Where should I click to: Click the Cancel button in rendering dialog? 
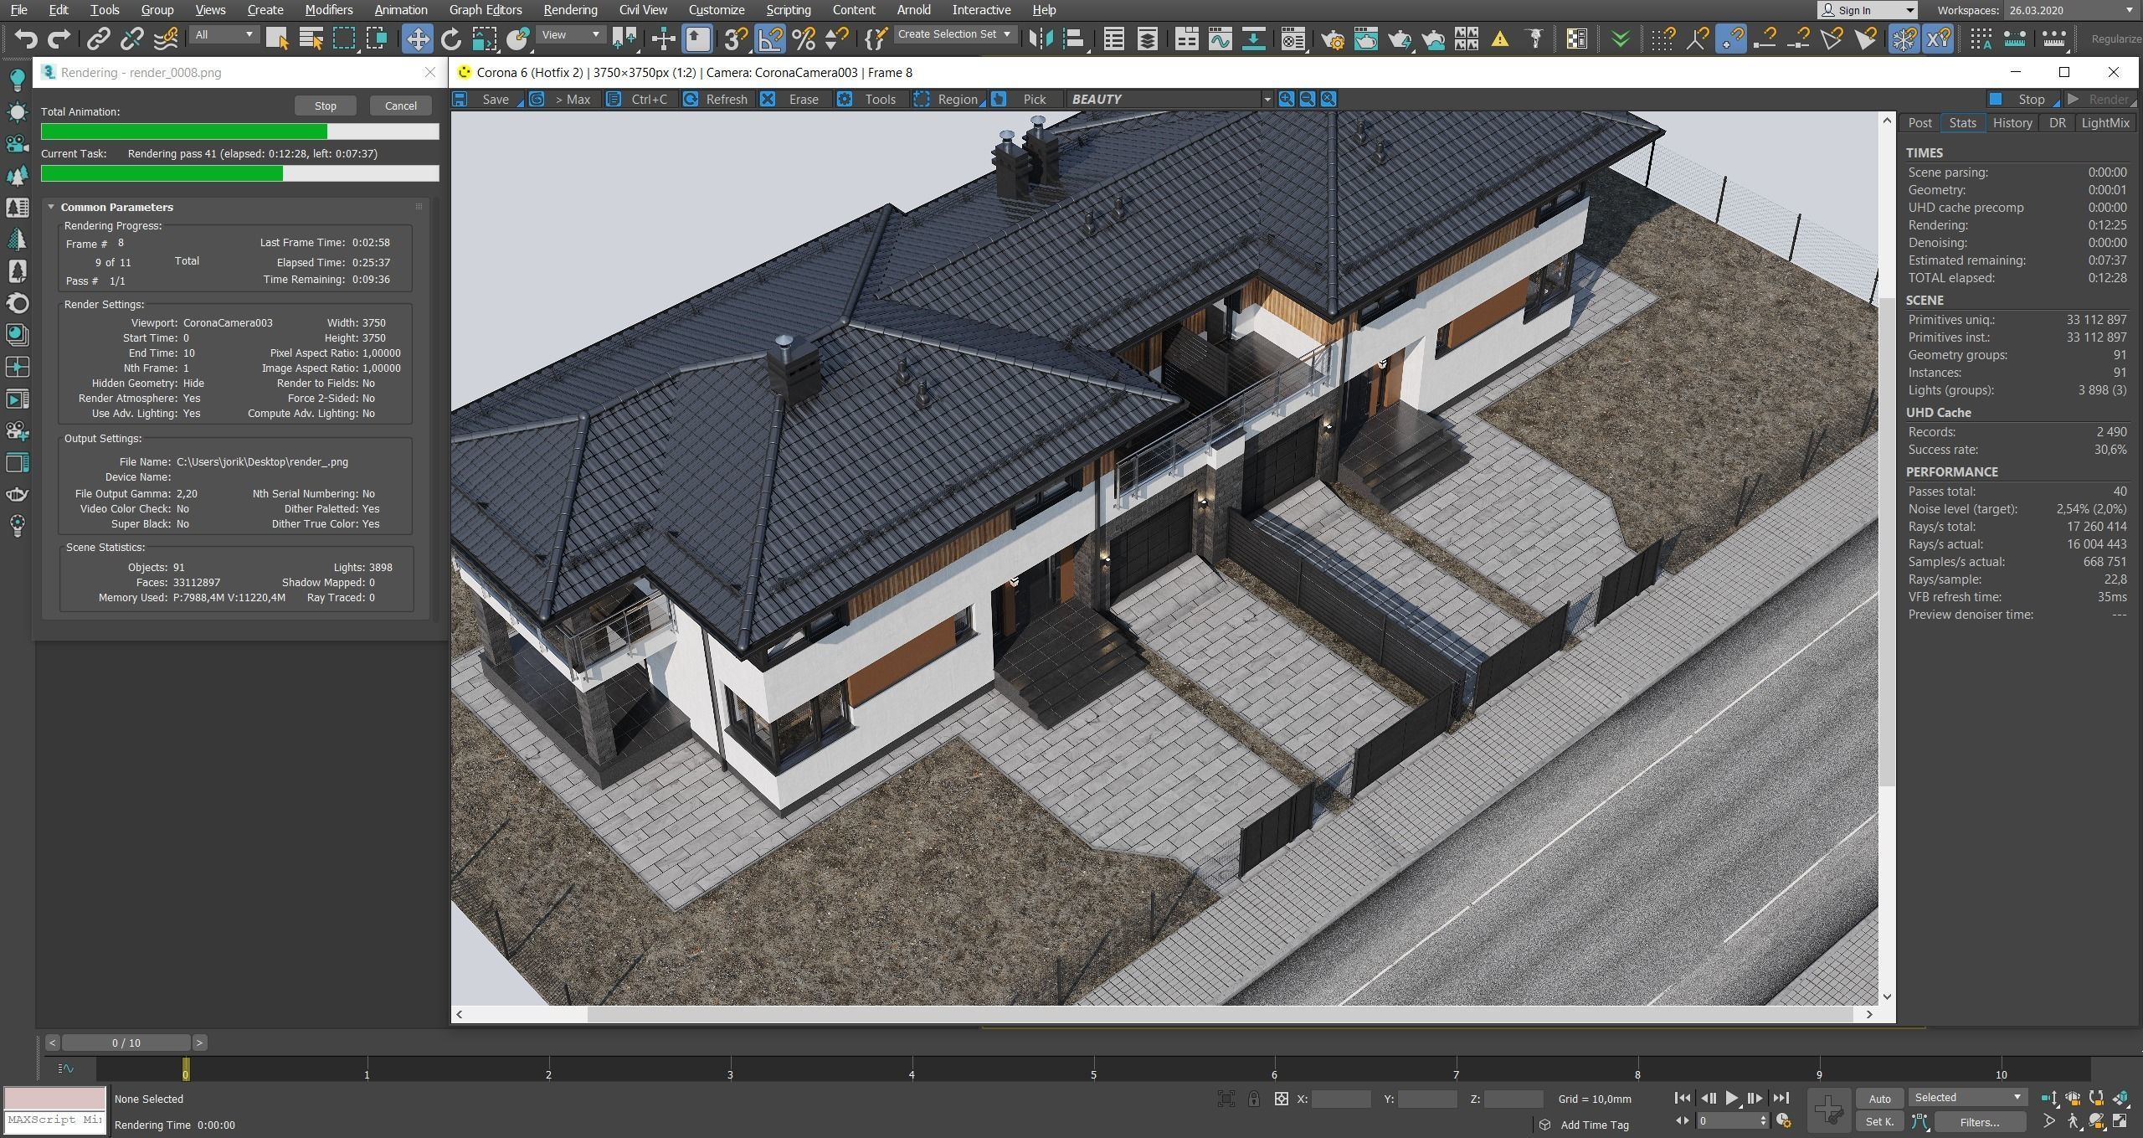(400, 106)
